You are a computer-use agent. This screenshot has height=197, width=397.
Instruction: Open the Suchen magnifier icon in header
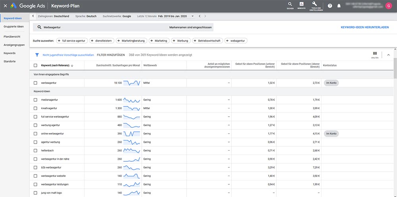[x=290, y=4]
